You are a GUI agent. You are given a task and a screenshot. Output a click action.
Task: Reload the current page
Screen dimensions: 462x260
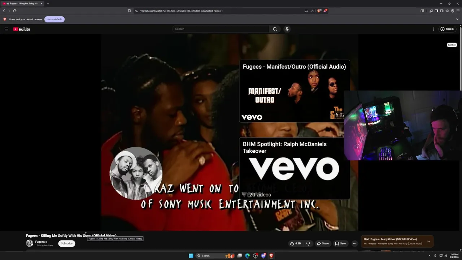point(15,11)
